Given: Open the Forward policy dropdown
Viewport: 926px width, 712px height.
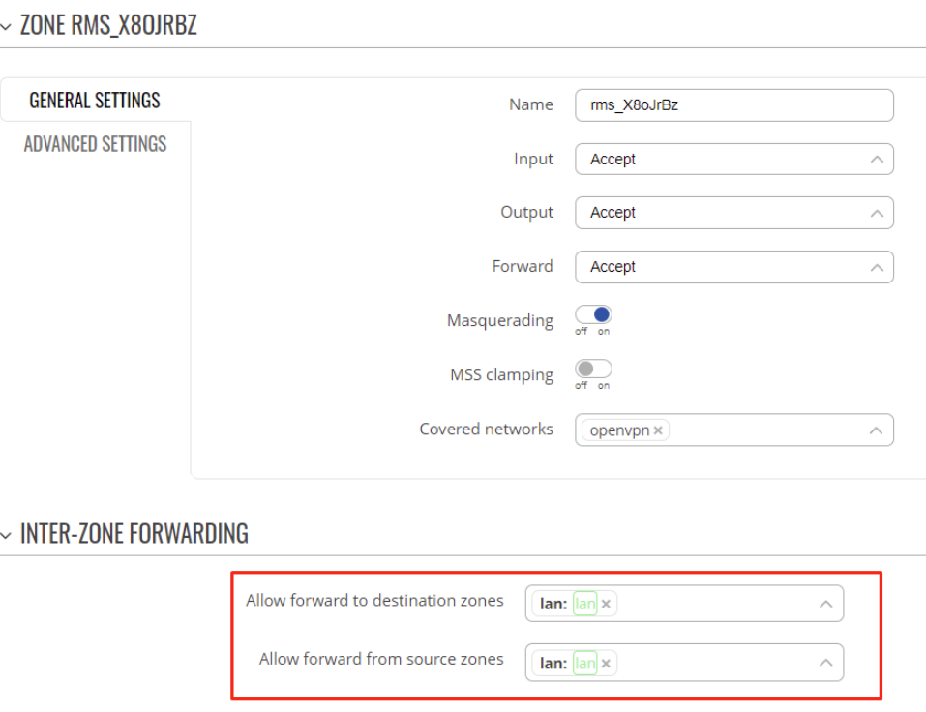Looking at the screenshot, I should point(734,267).
